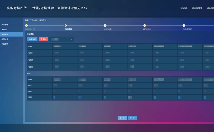Click the 选择专家 button
Image resolution: width=214 pixels, height=132 pixels.
[x=32, y=39]
